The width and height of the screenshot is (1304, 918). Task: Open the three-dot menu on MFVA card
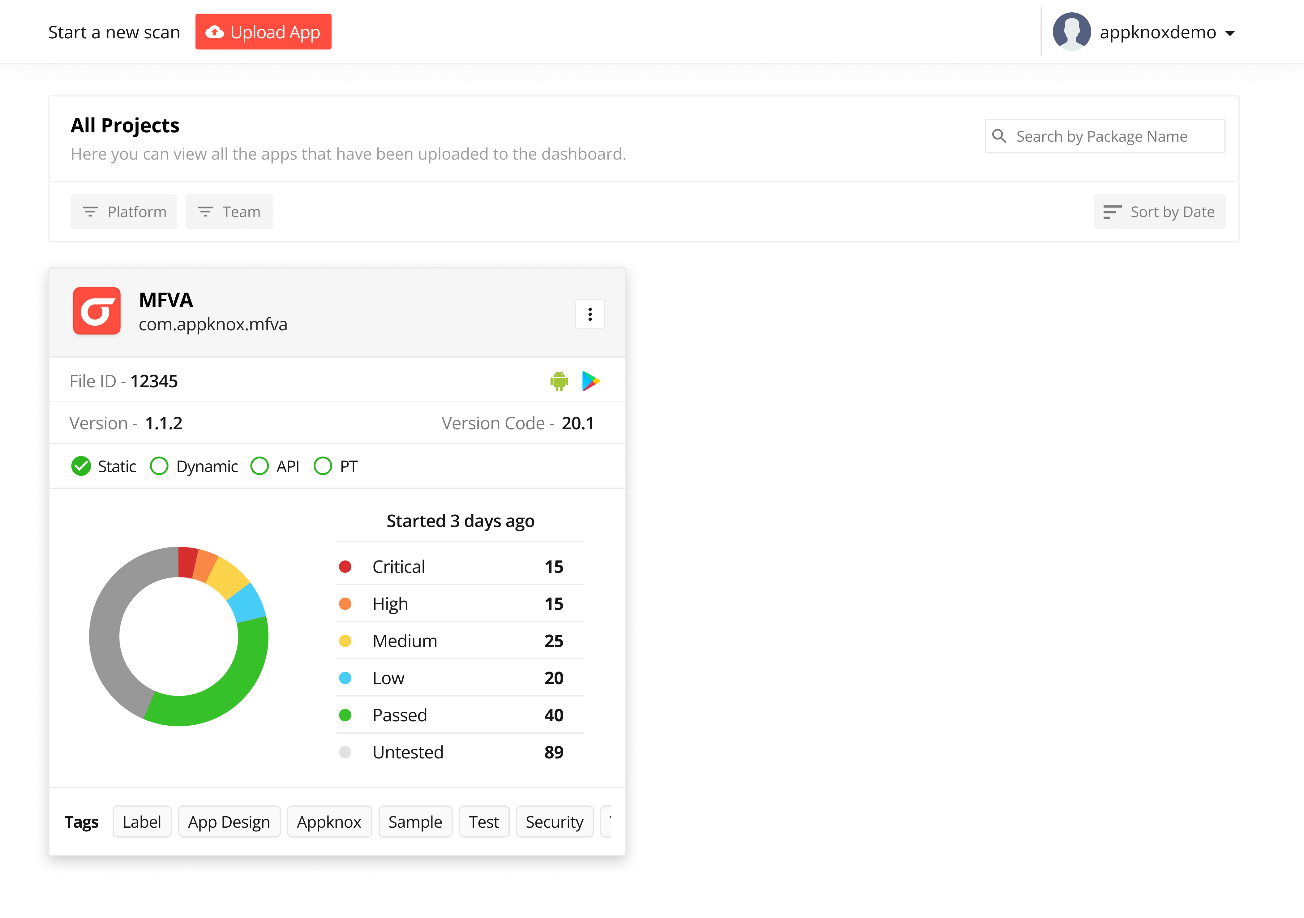coord(590,314)
